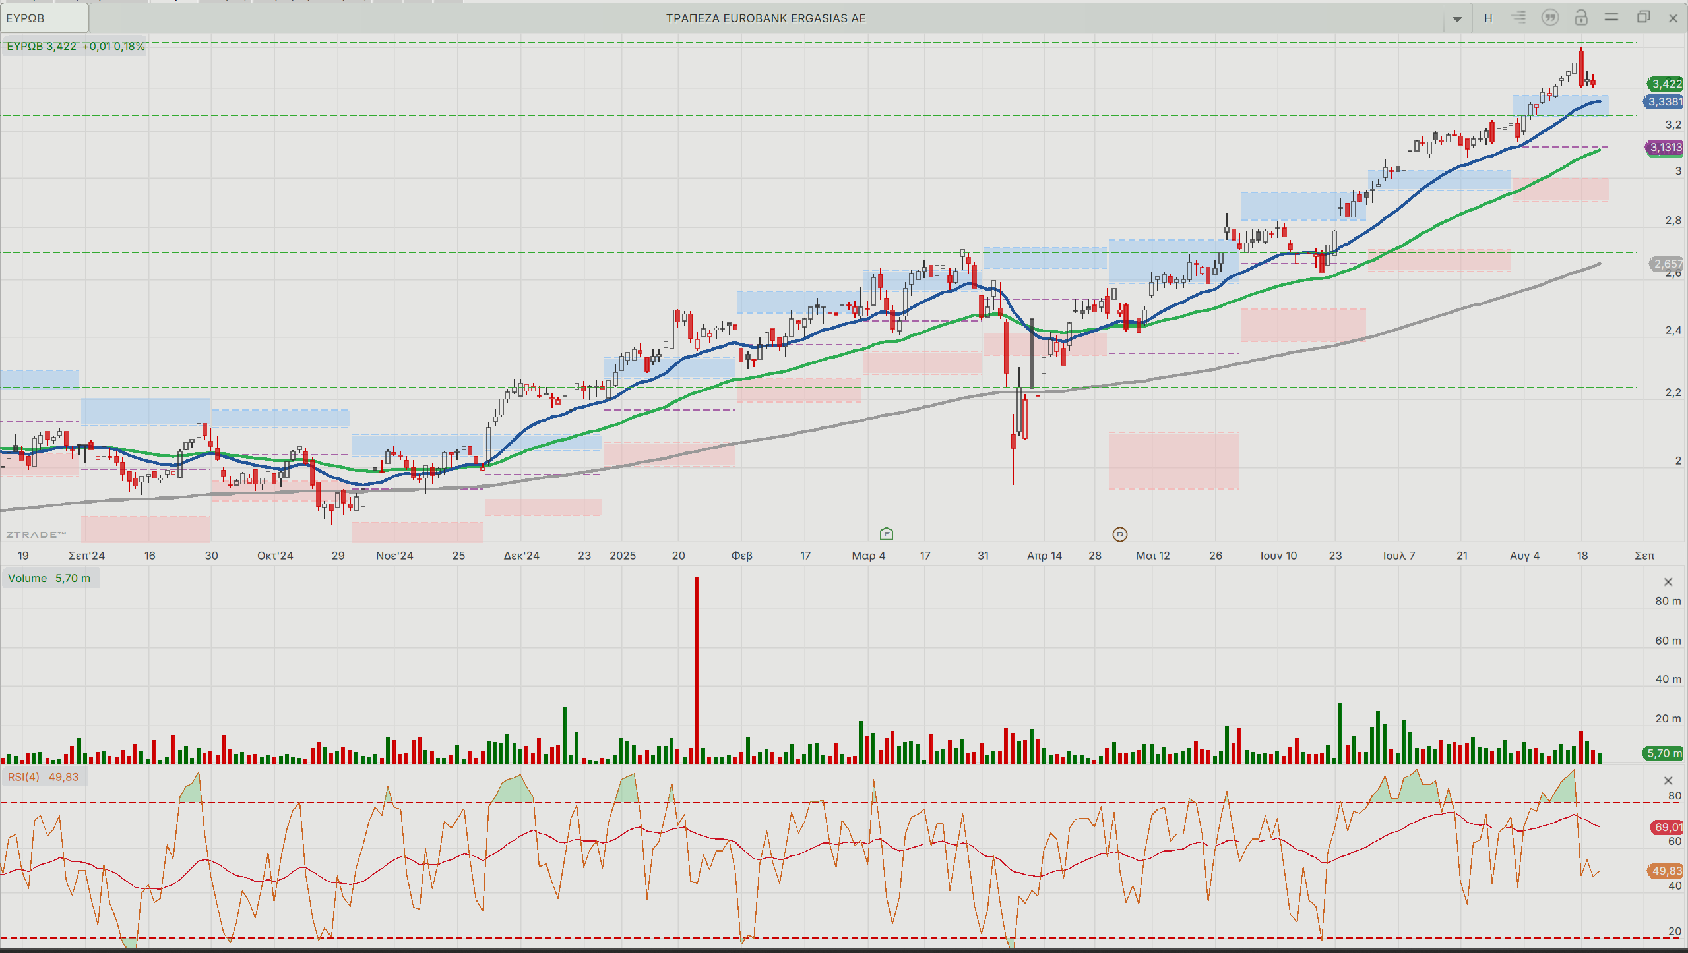Click the quotation marks comments icon

[1550, 18]
